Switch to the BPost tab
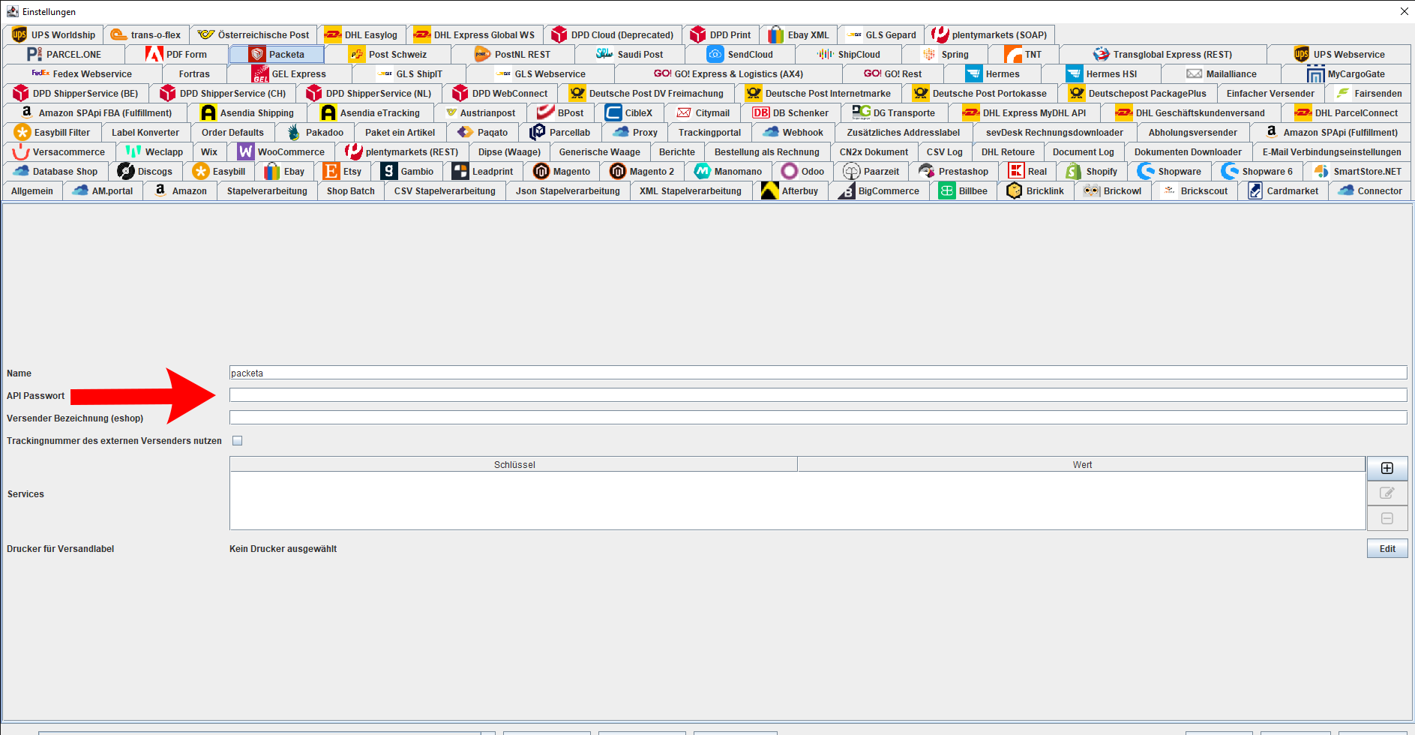Screen dimensions: 1415x735 click(x=561, y=112)
